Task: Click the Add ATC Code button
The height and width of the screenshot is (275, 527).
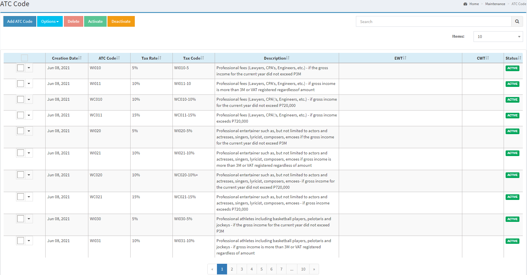Action: [x=19, y=21]
